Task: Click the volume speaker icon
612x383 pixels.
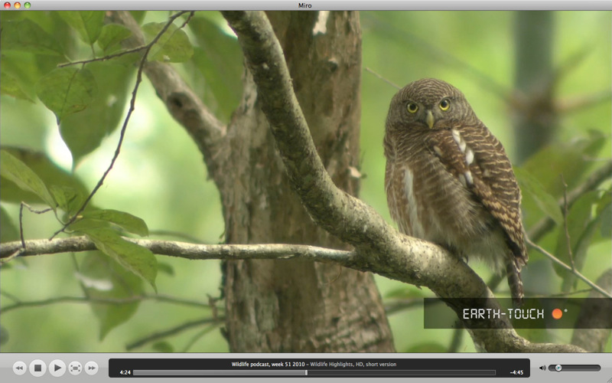Action: click(542, 368)
